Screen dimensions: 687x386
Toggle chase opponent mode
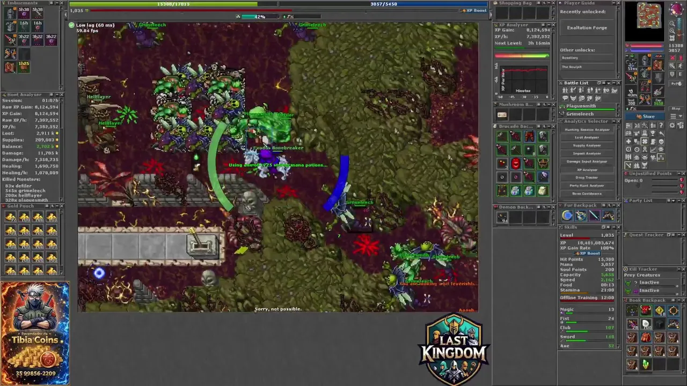point(681,65)
